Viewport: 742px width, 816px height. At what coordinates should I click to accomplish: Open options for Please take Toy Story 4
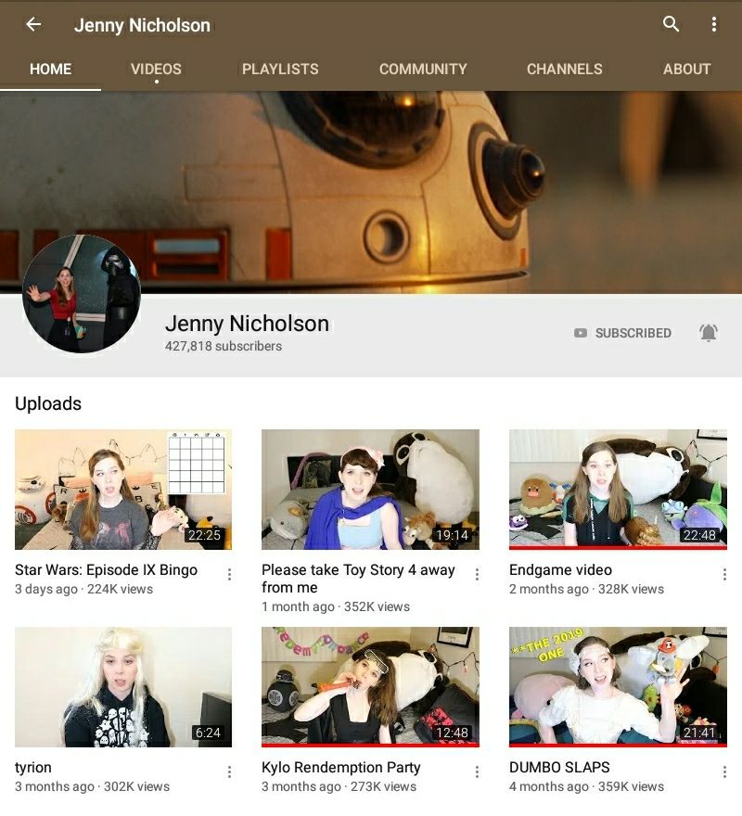(477, 575)
